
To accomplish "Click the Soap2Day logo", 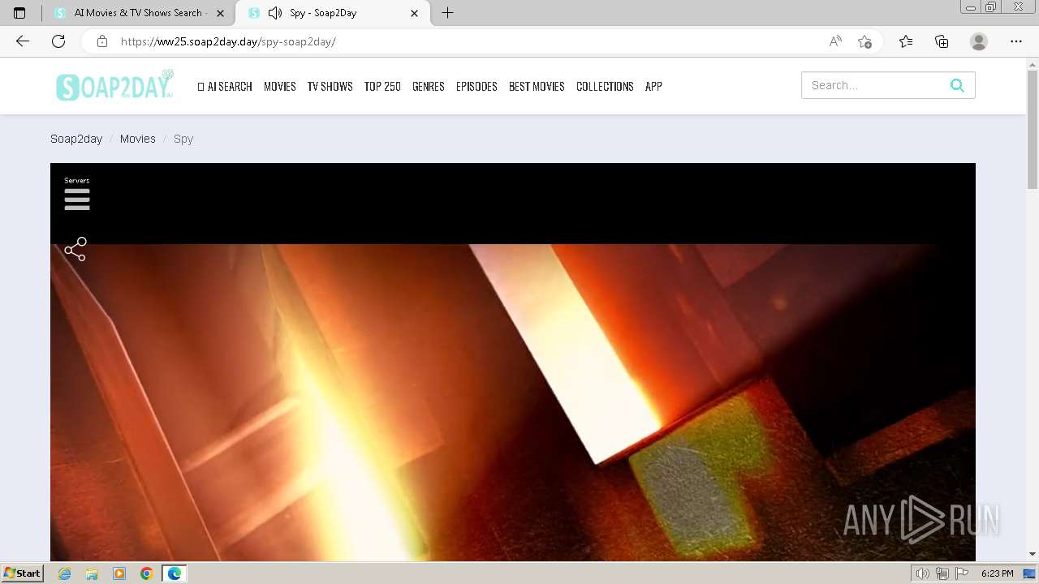I will pos(114,86).
